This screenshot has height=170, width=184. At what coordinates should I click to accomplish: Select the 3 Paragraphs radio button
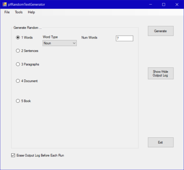coord(18,64)
